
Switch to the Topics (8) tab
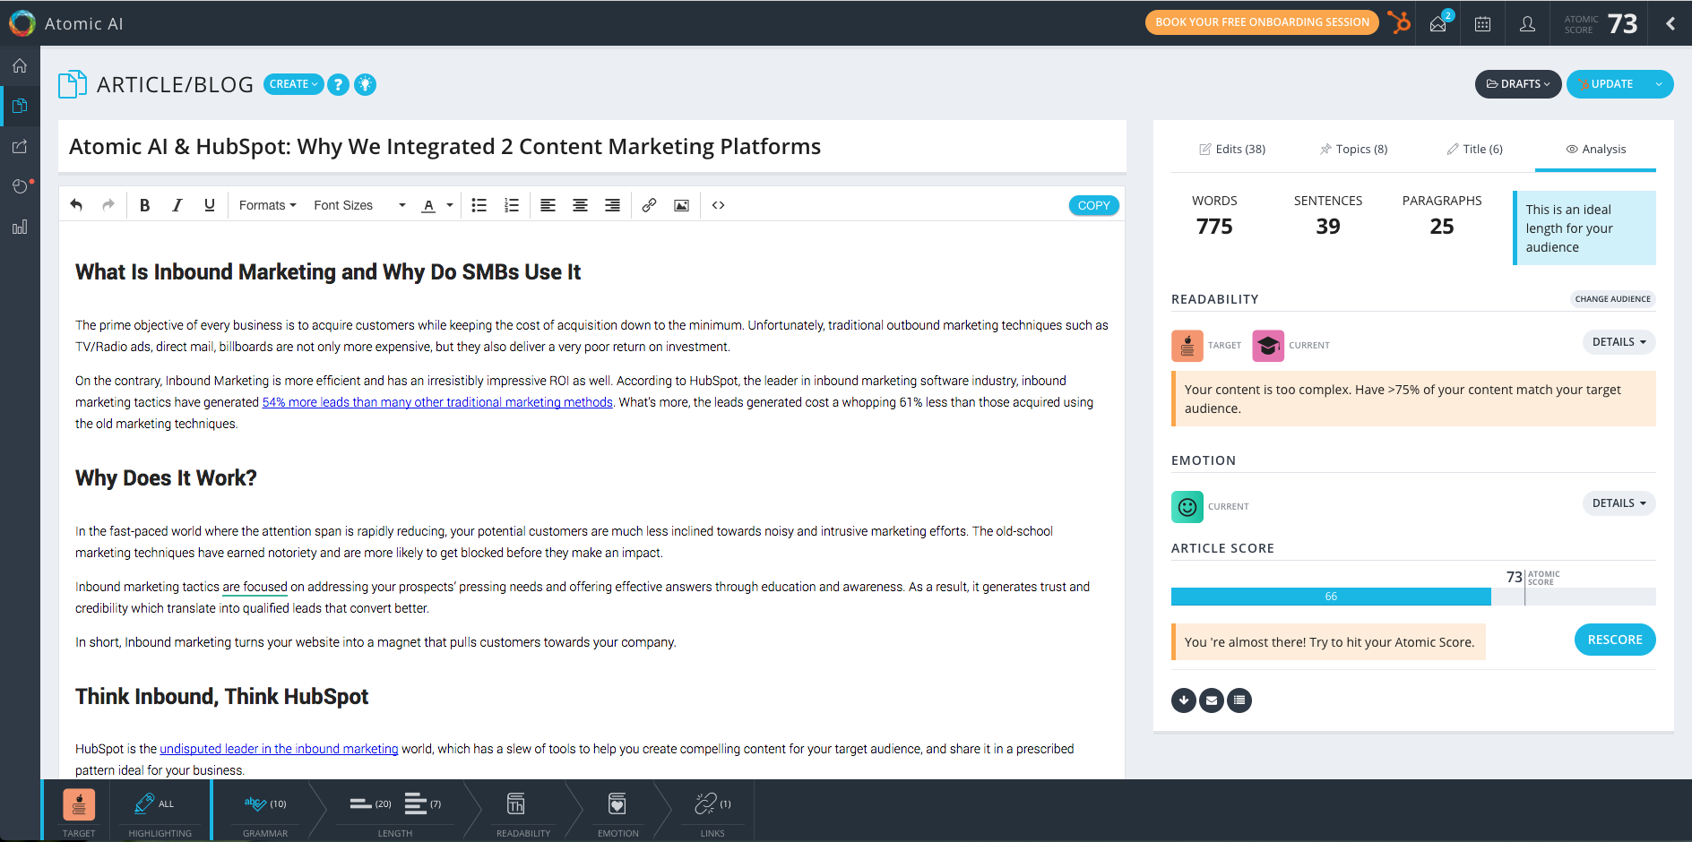[x=1353, y=149]
